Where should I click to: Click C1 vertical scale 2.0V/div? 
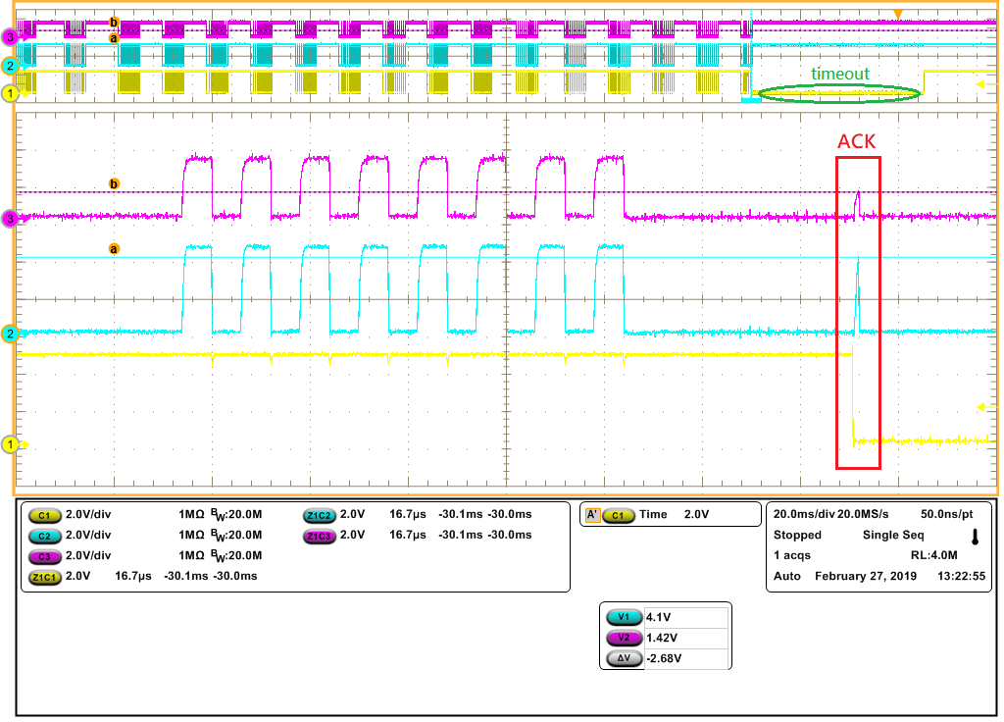(88, 514)
